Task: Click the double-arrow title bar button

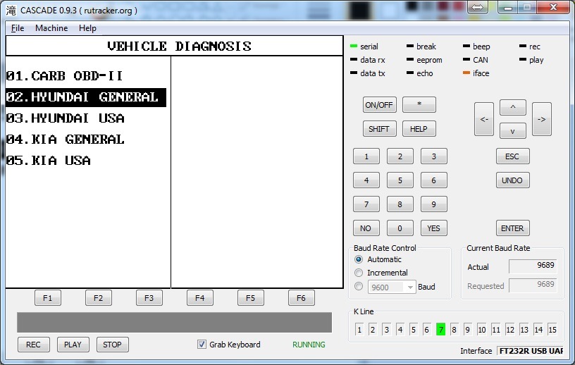Action: click(478, 7)
